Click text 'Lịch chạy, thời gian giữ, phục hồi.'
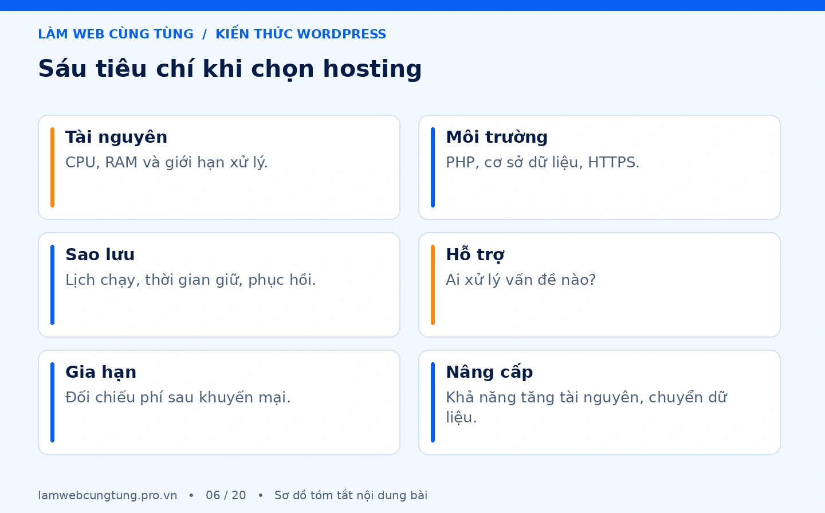825x513 pixels. pyautogui.click(x=191, y=280)
